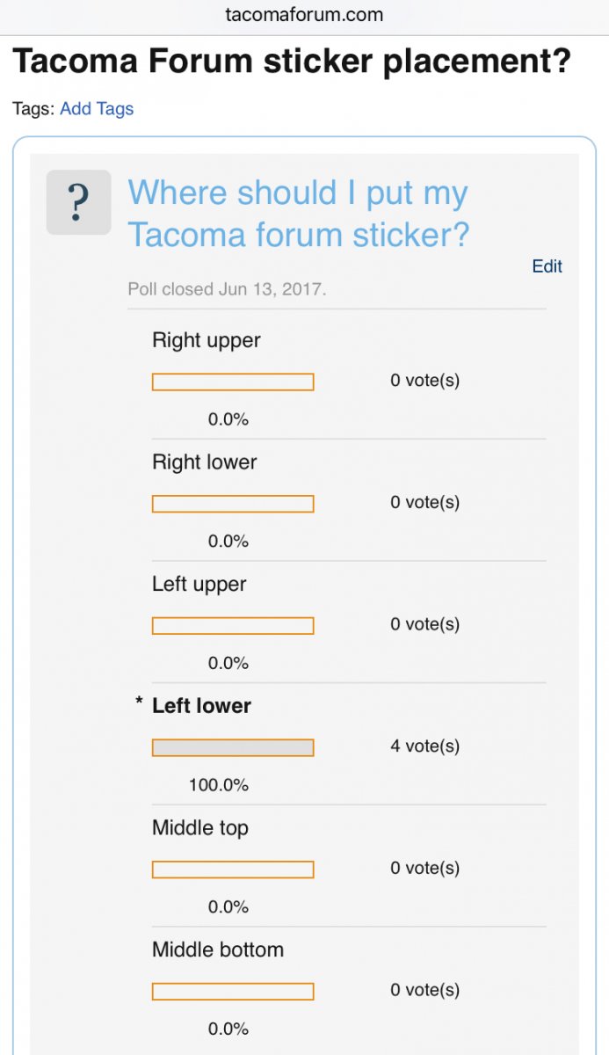
Task: Click the Poll closed Jun 13, 2017 text
Action: tap(227, 289)
